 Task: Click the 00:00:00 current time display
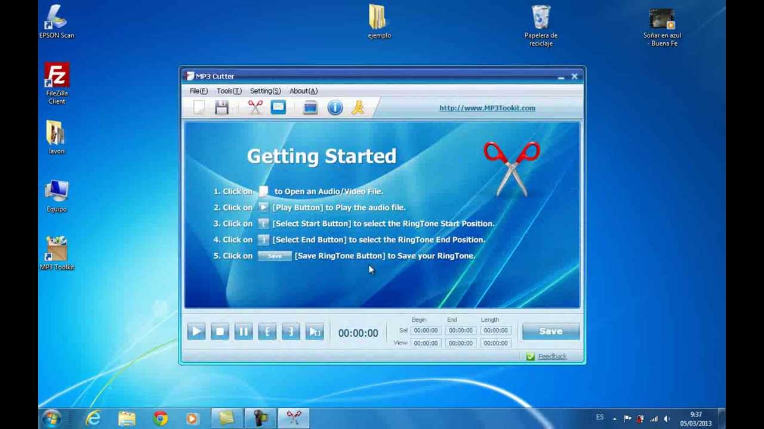pyautogui.click(x=358, y=333)
